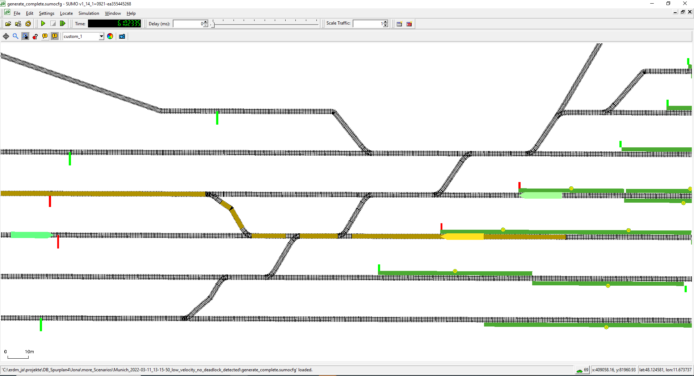Toggle the selected stream-pointer edit mode button
The height and width of the screenshot is (376, 694).
(25, 36)
